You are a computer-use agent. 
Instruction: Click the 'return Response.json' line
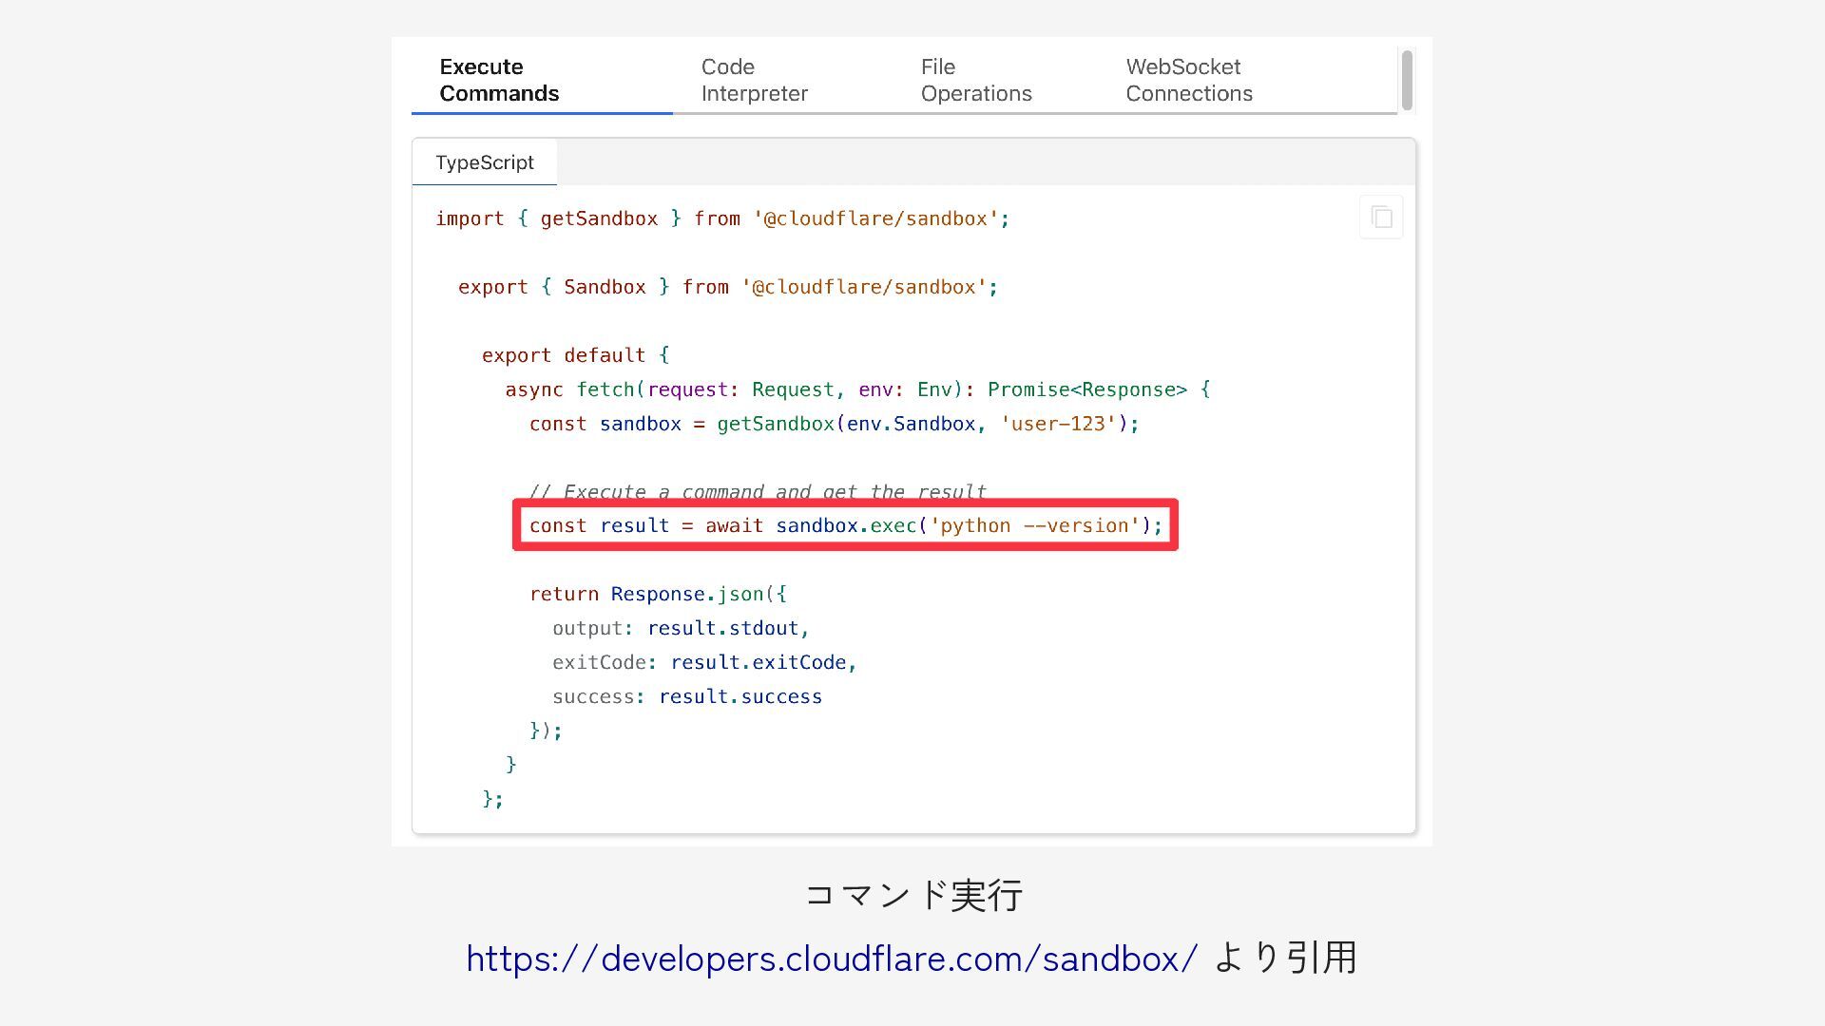(x=658, y=594)
